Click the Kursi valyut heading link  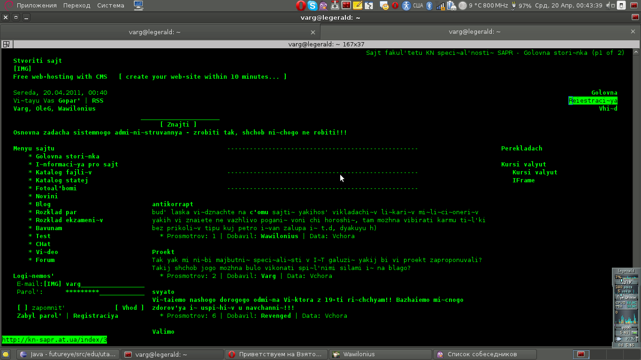click(x=524, y=165)
